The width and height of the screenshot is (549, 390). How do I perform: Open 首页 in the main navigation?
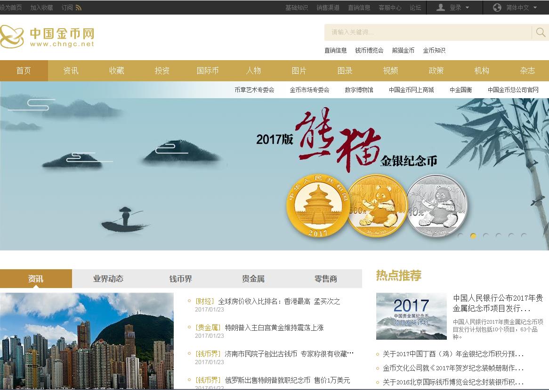point(24,70)
